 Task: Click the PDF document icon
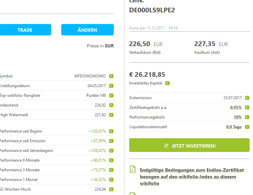(x=133, y=170)
